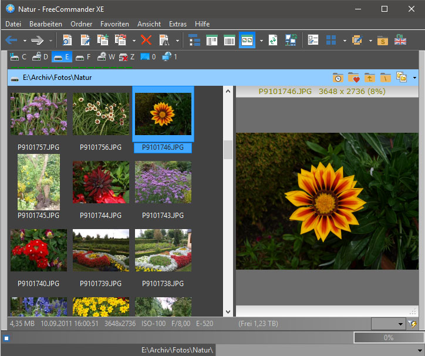This screenshot has width=425, height=356.
Task: Open favorites folder icon with heart
Action: click(354, 78)
